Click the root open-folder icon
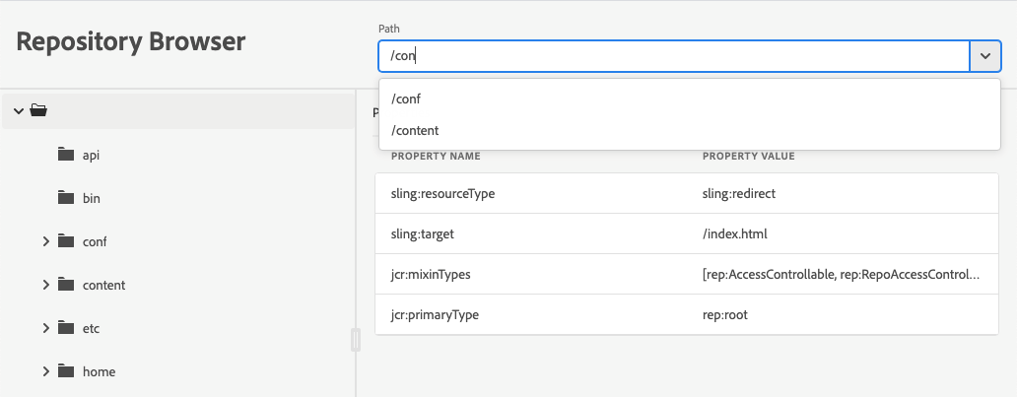The width and height of the screenshot is (1017, 397). pyautogui.click(x=38, y=110)
